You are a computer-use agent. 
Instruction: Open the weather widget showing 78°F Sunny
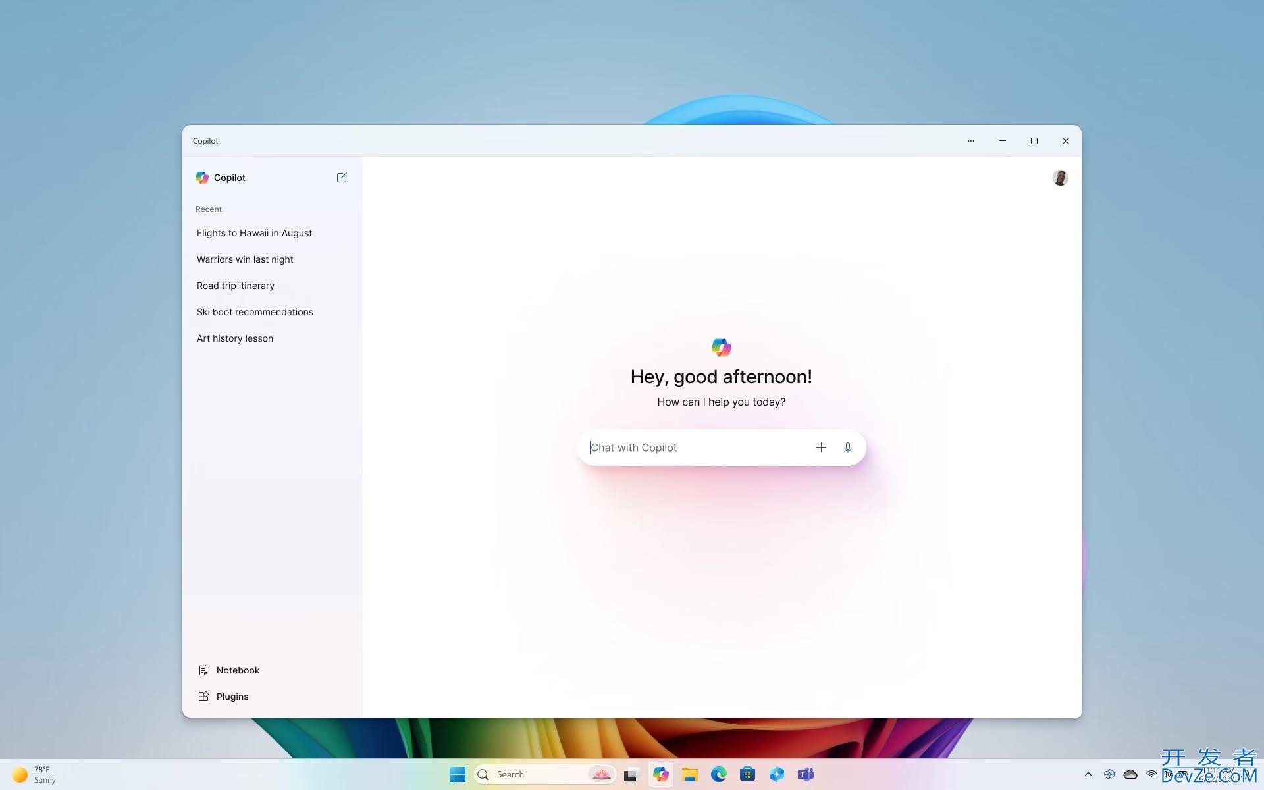pyautogui.click(x=34, y=774)
